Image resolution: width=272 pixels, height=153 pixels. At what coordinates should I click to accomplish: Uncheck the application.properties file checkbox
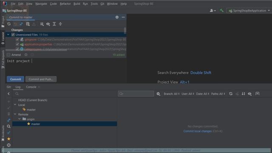[17, 44]
